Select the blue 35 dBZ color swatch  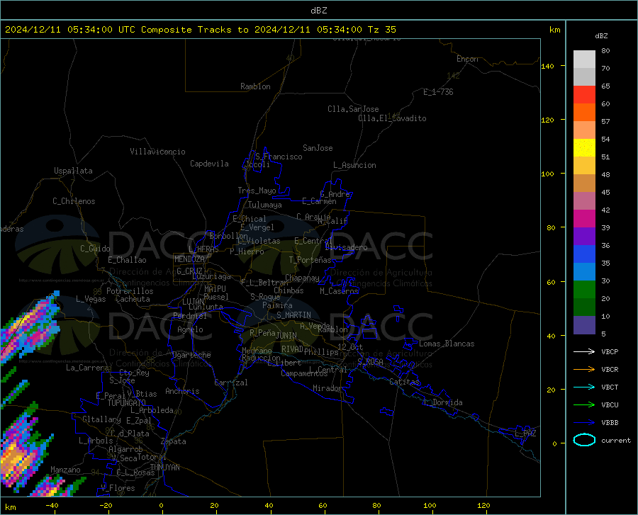(x=584, y=254)
